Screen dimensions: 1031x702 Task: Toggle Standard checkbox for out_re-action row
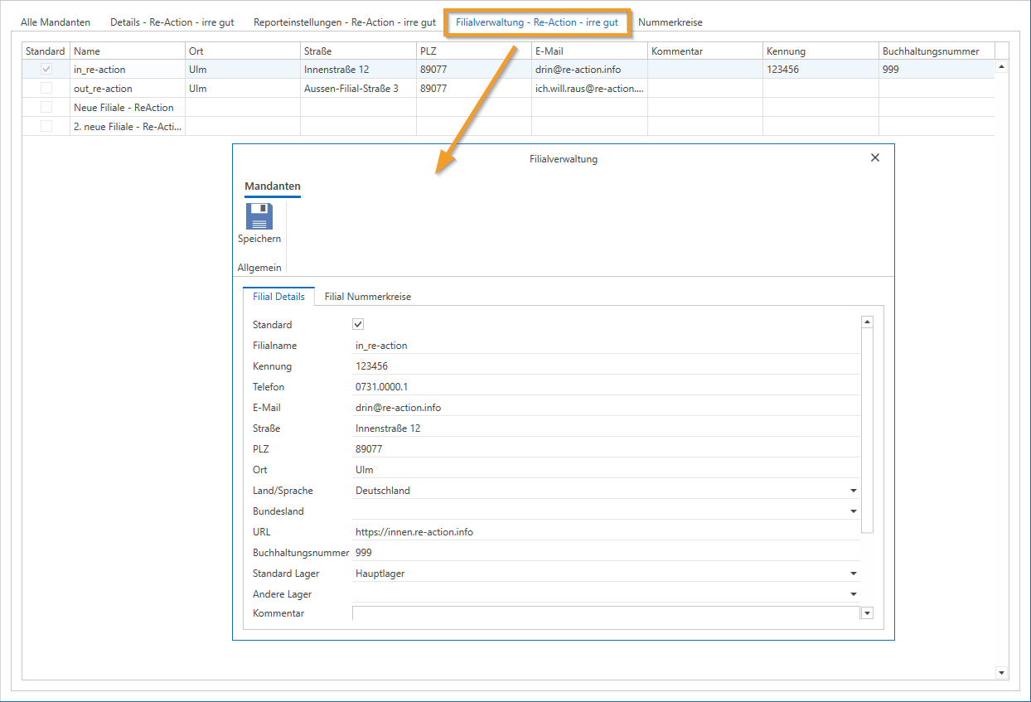tap(46, 89)
